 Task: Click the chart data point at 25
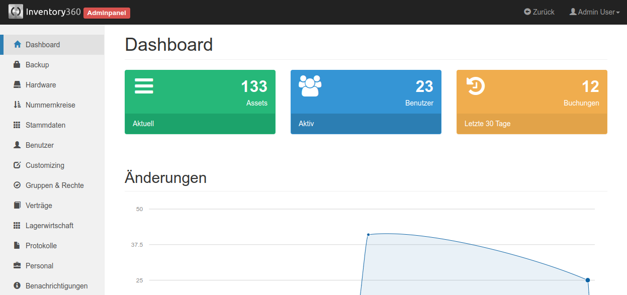tap(587, 280)
